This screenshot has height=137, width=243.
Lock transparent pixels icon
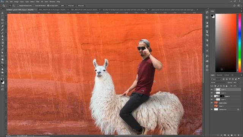215,86
